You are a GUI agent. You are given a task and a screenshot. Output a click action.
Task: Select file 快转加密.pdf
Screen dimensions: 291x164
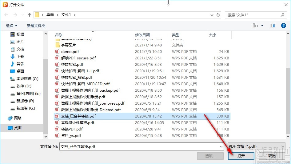(142, 65)
